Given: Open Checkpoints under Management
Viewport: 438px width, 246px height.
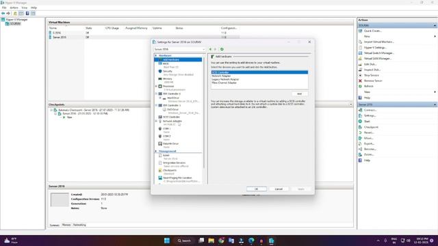Looking at the screenshot, I should [170, 170].
